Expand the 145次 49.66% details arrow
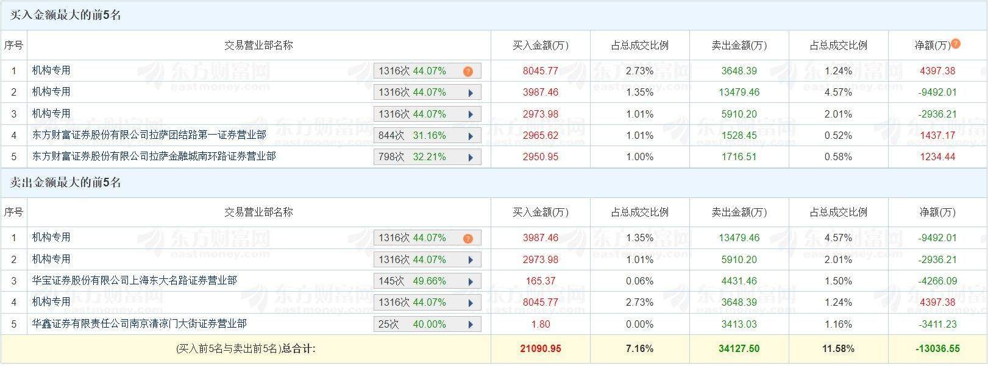This screenshot has width=988, height=366. point(471,281)
